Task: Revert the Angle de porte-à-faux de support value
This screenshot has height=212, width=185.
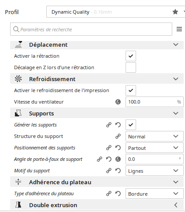Action: (x=109, y=159)
